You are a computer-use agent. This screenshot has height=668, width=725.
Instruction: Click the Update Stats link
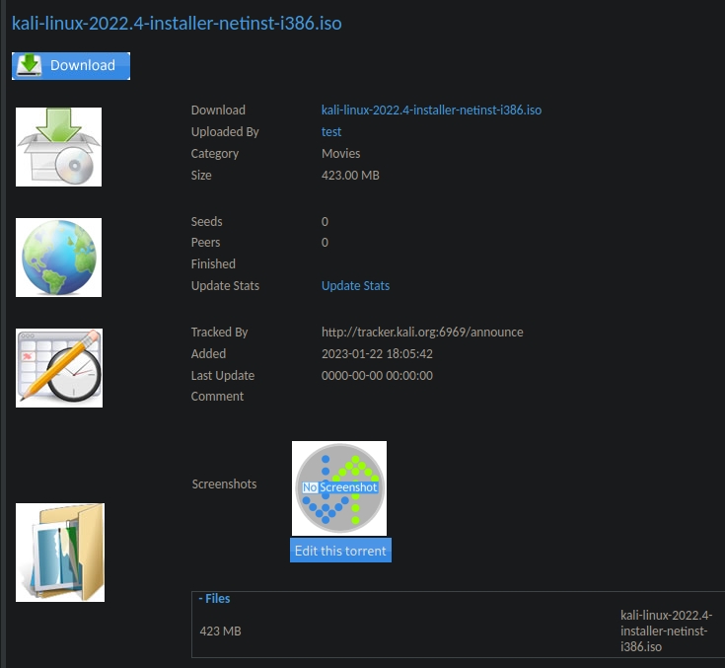(x=355, y=286)
